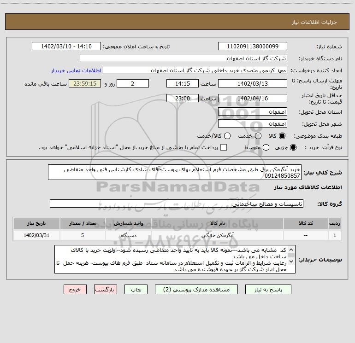Click the پاسخ به نیاز button
355x343 pixels.
point(268,290)
